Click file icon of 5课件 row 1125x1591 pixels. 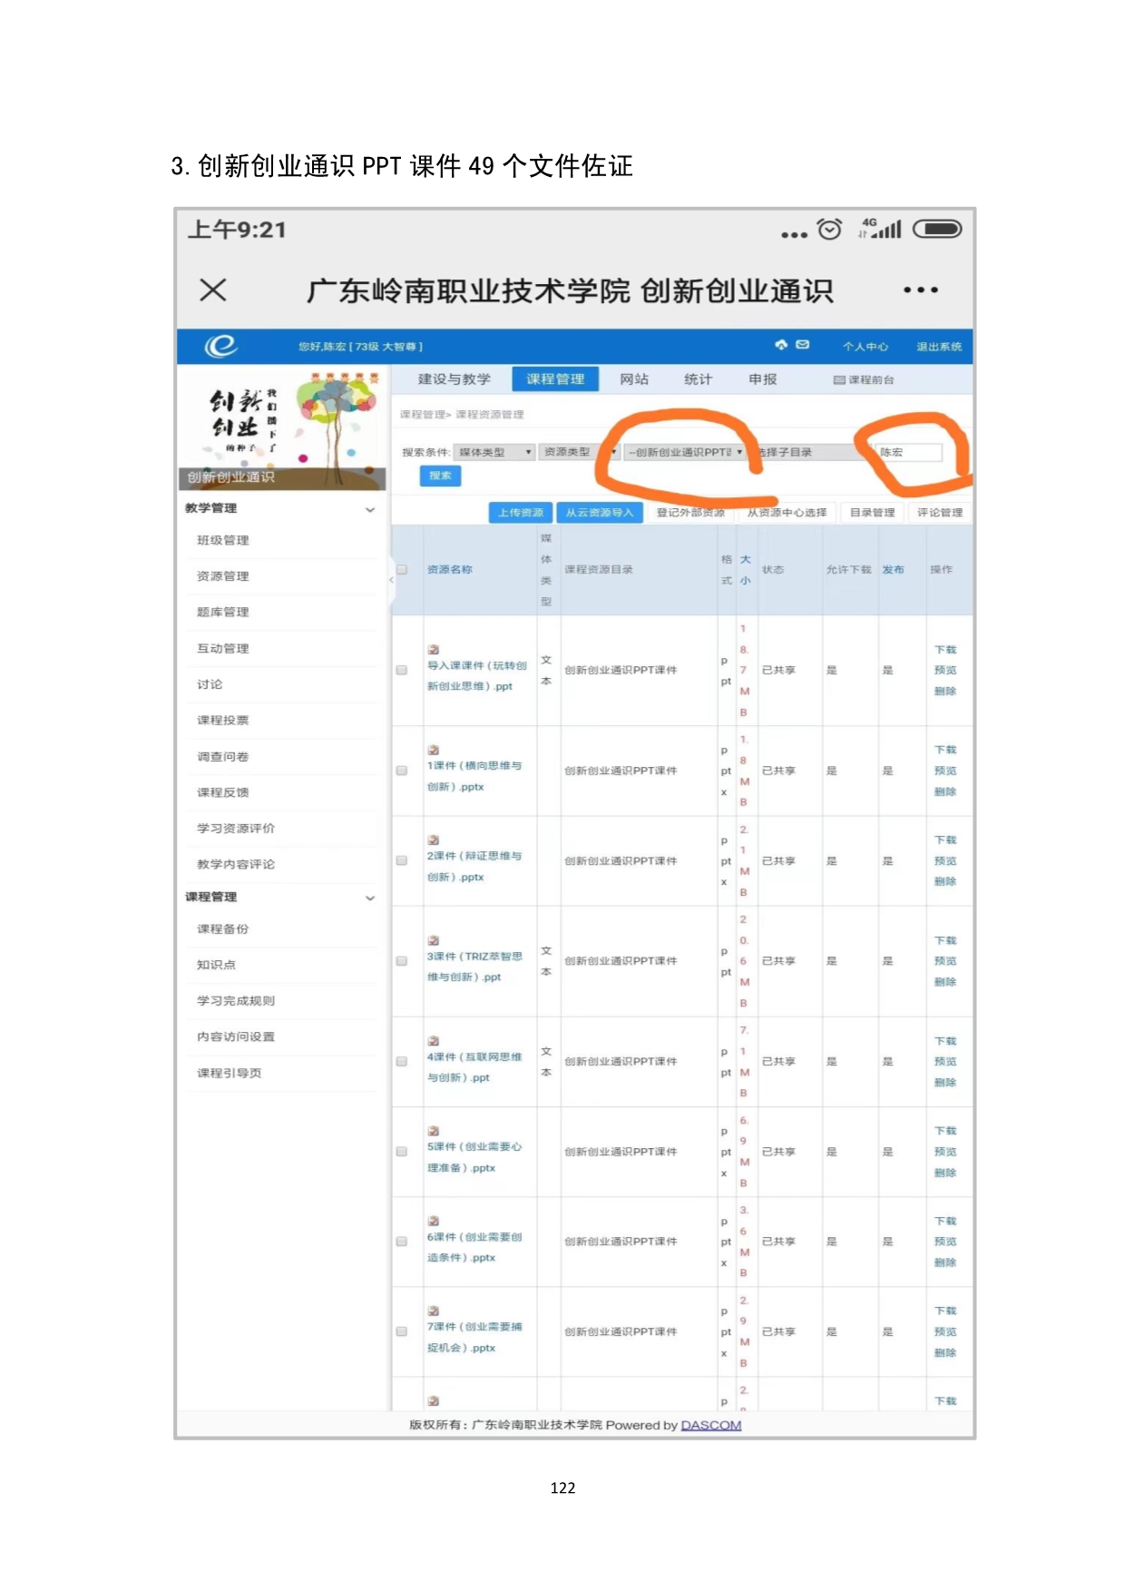coord(434,1131)
